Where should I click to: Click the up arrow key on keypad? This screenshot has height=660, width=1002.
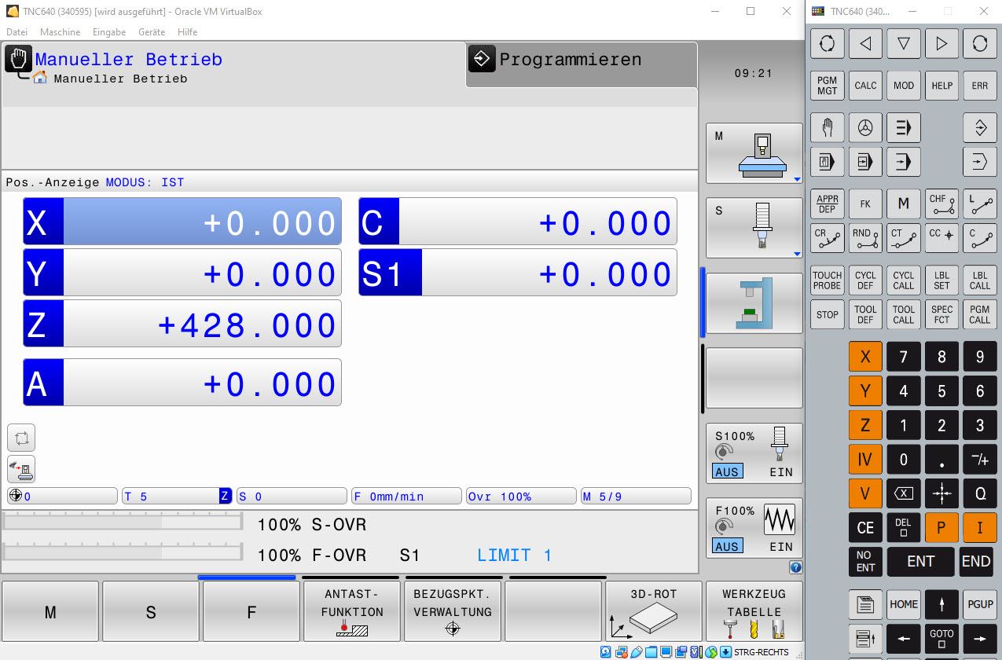click(x=941, y=604)
